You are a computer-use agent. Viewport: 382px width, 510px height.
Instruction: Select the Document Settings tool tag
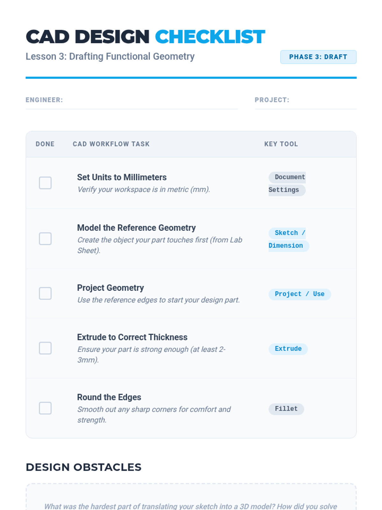(287, 184)
